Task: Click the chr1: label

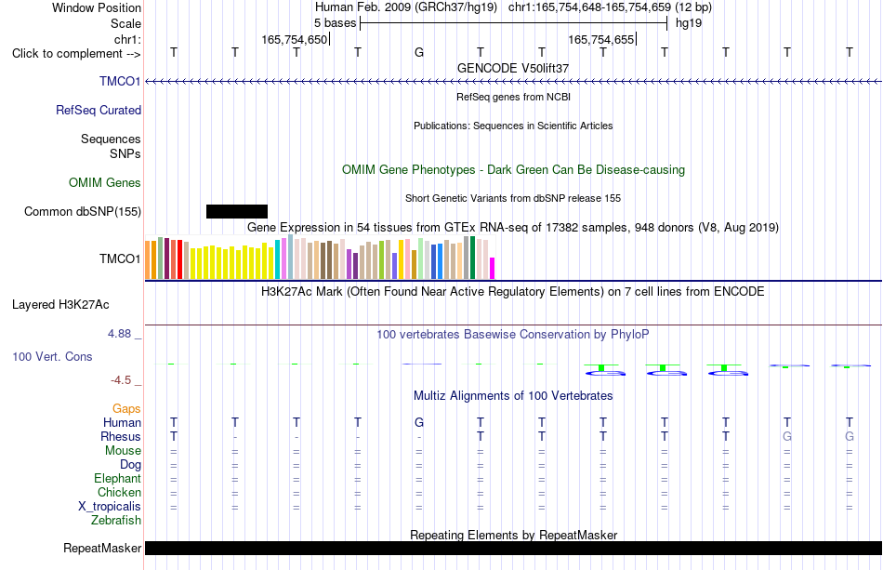Action: 128,39
